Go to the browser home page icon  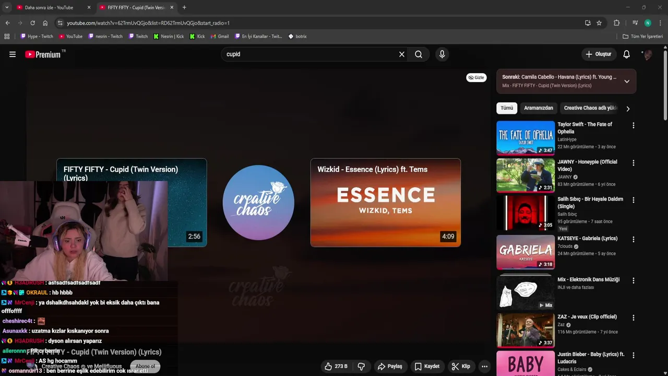click(x=45, y=23)
